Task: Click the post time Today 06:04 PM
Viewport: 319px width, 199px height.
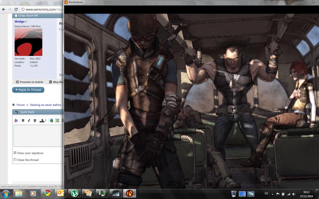Action: tap(28, 16)
